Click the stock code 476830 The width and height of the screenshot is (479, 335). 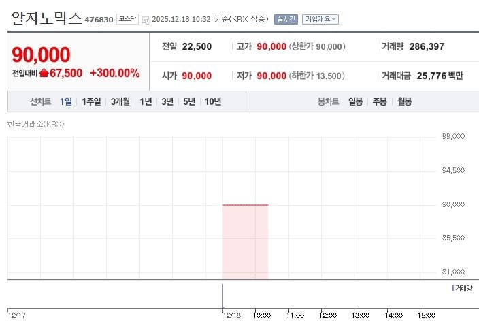(99, 20)
